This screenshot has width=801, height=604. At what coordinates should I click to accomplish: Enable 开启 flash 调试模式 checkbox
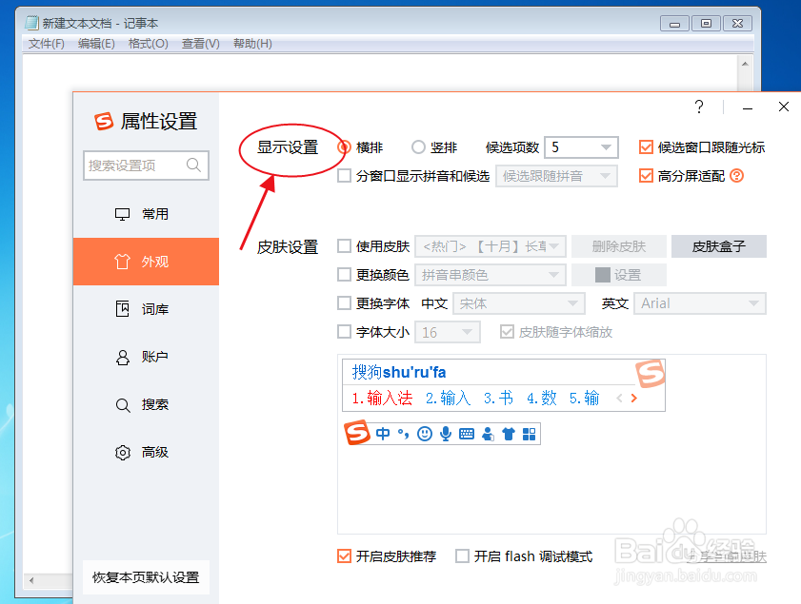pos(462,556)
